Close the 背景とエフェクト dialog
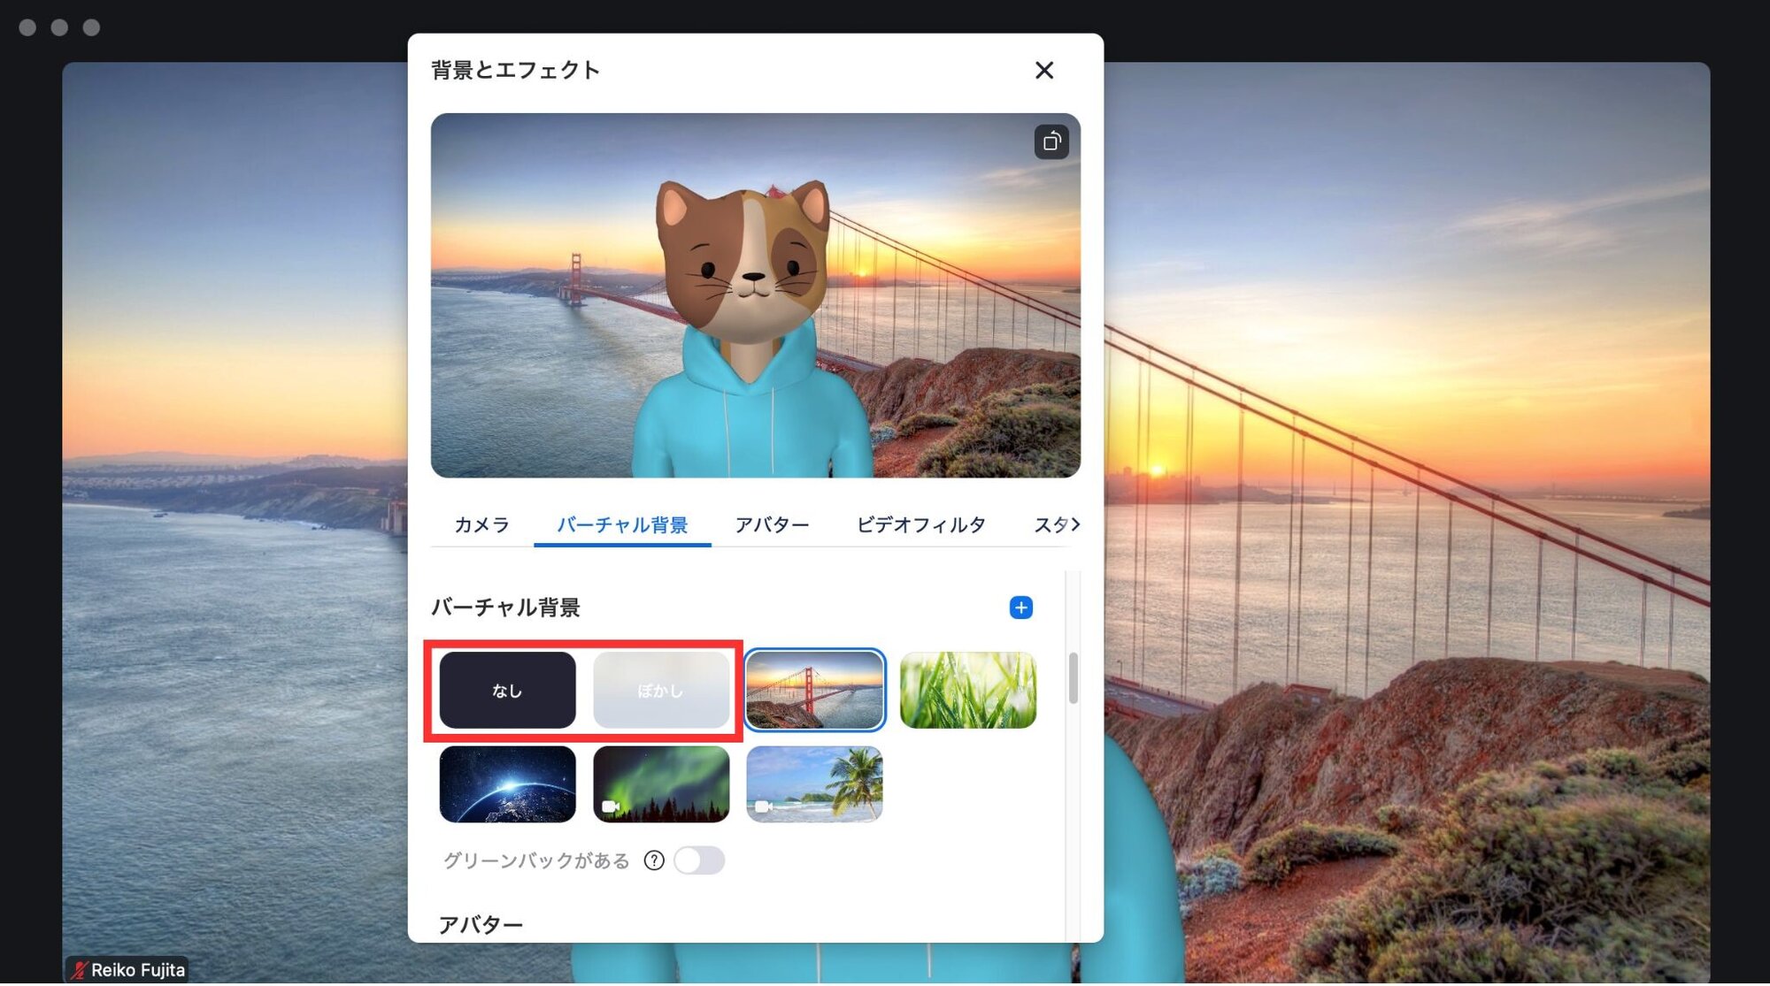1770x986 pixels. 1044,71
